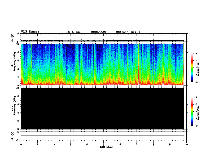Click time axis tick label "10" at bottom right

186,145
